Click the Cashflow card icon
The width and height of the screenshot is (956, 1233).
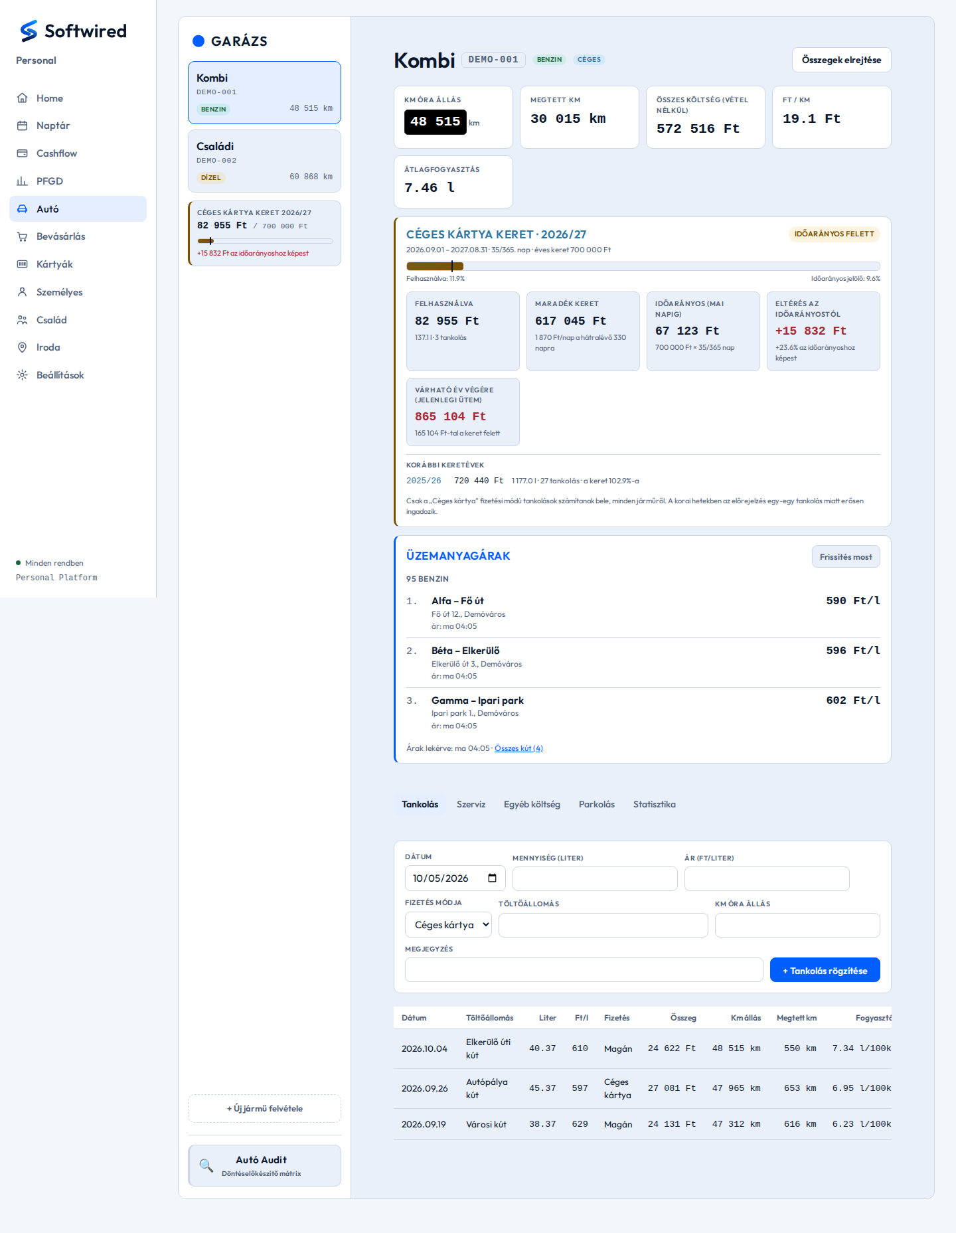click(x=23, y=153)
